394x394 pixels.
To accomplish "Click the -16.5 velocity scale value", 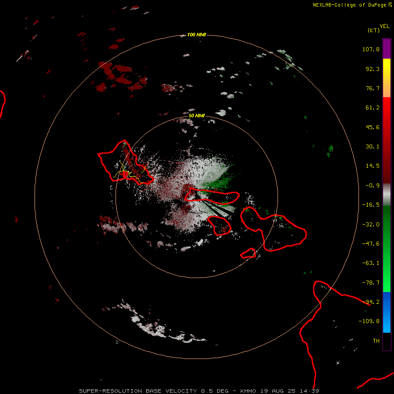I will click(371, 205).
